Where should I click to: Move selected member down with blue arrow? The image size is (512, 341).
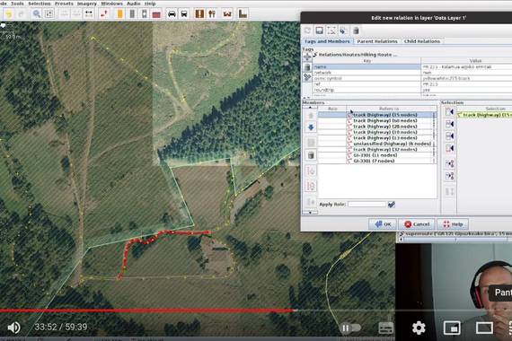(x=311, y=127)
